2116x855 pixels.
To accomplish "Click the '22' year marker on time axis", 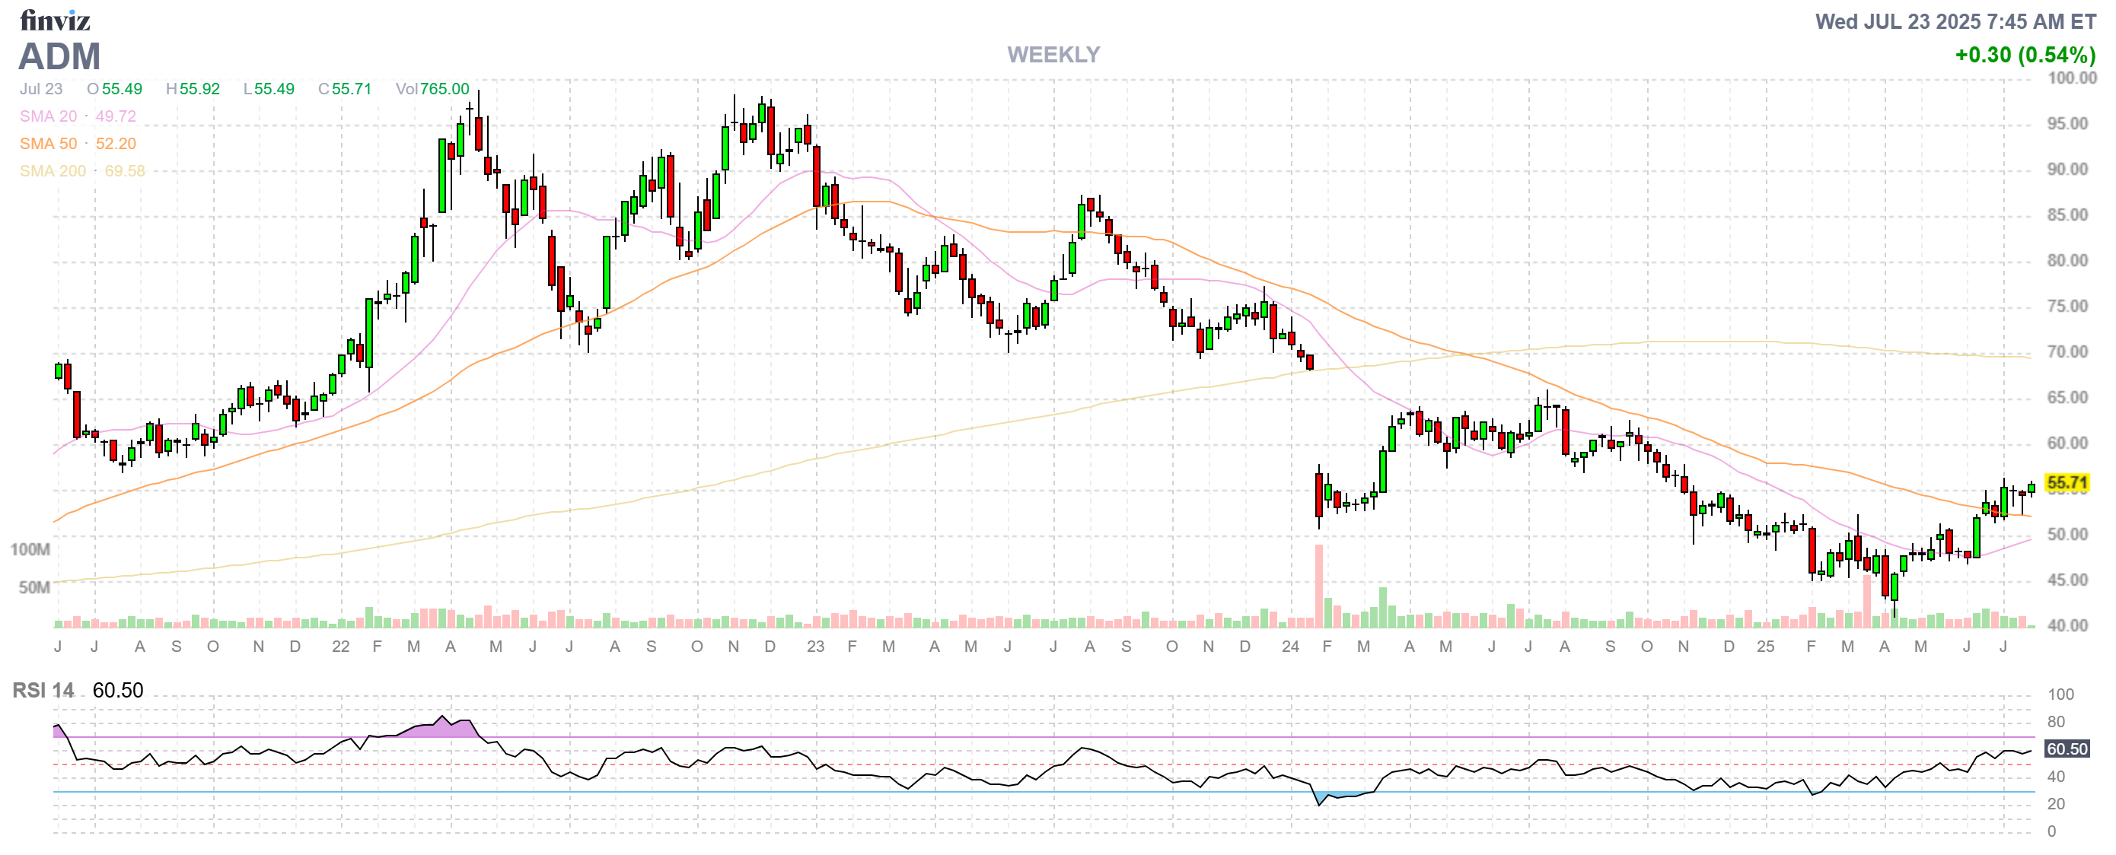I will point(340,647).
